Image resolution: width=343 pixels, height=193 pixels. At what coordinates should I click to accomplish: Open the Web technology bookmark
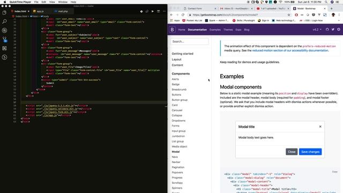coord(284,20)
